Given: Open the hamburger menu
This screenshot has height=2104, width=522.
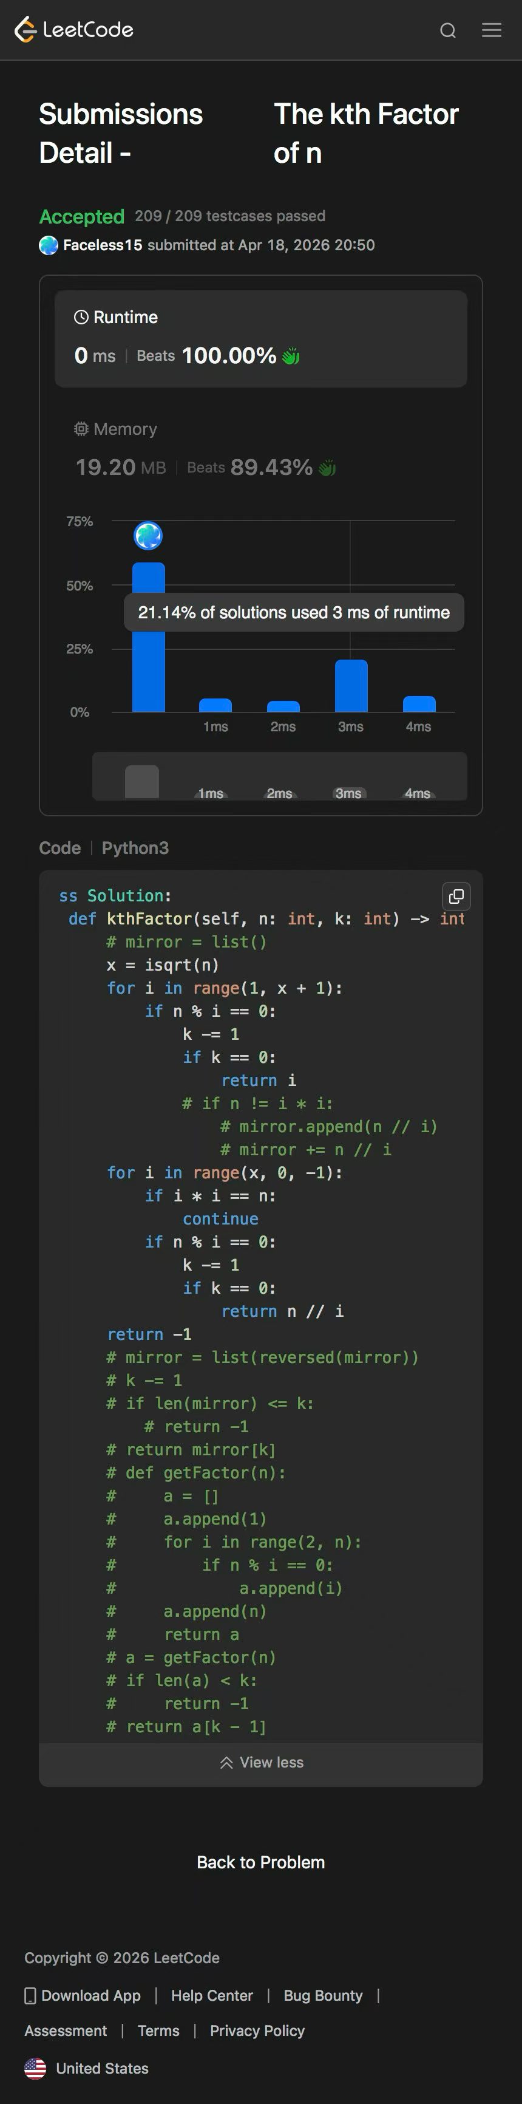Looking at the screenshot, I should pos(492,30).
